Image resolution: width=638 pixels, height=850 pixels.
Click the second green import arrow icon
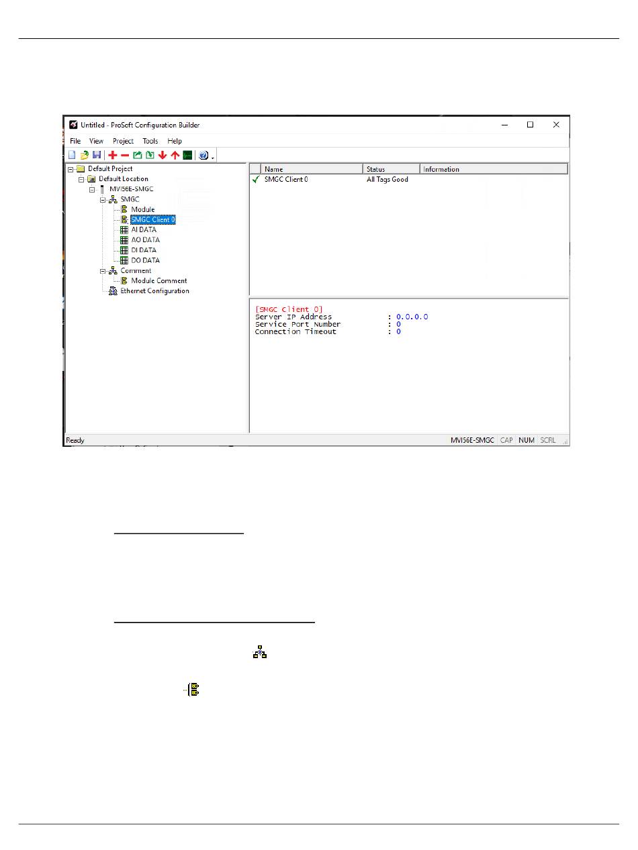point(150,156)
